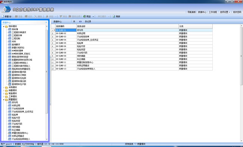Click the 序列号 cell in table row 1

coord(127,30)
